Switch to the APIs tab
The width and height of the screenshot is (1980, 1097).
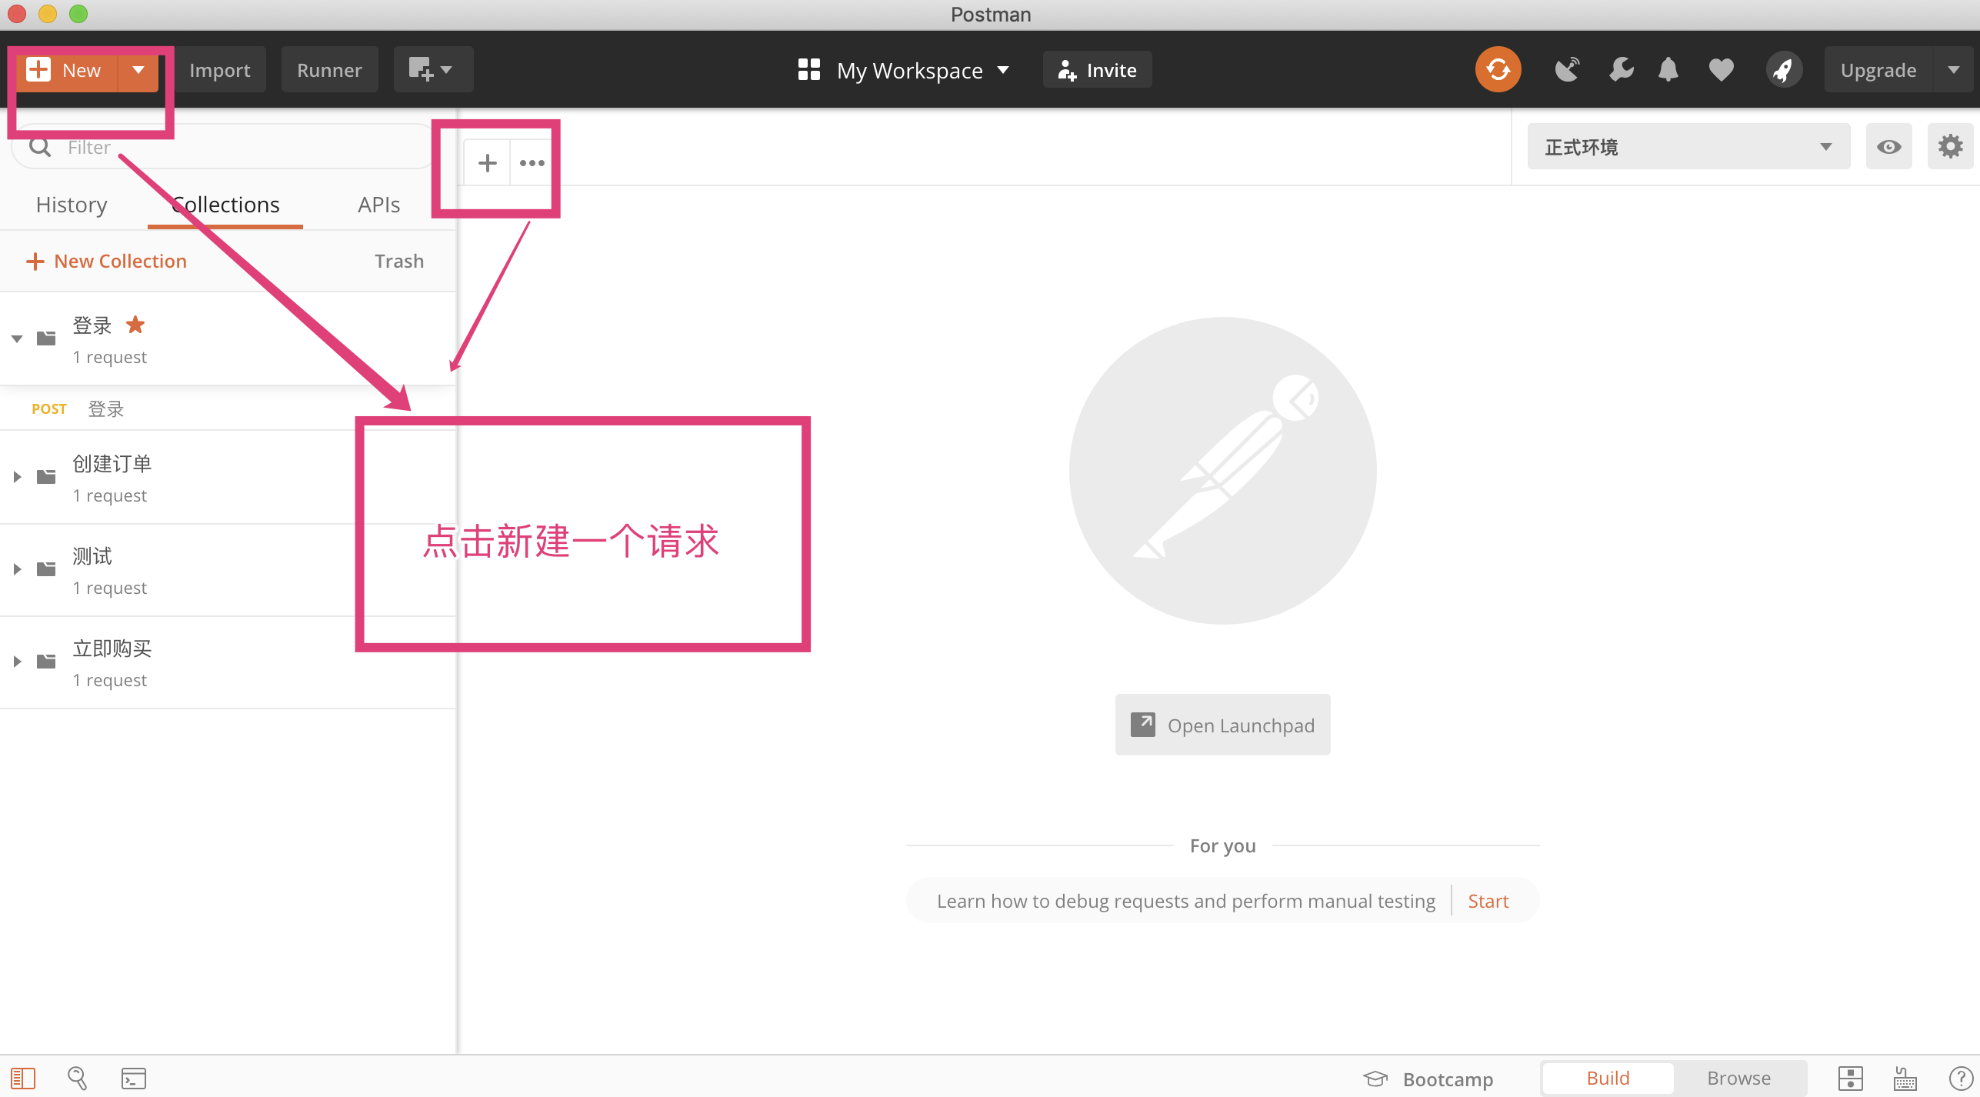(x=378, y=204)
